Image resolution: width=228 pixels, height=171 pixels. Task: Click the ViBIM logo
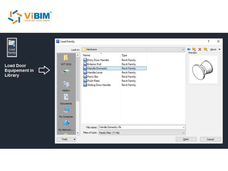click(x=30, y=17)
